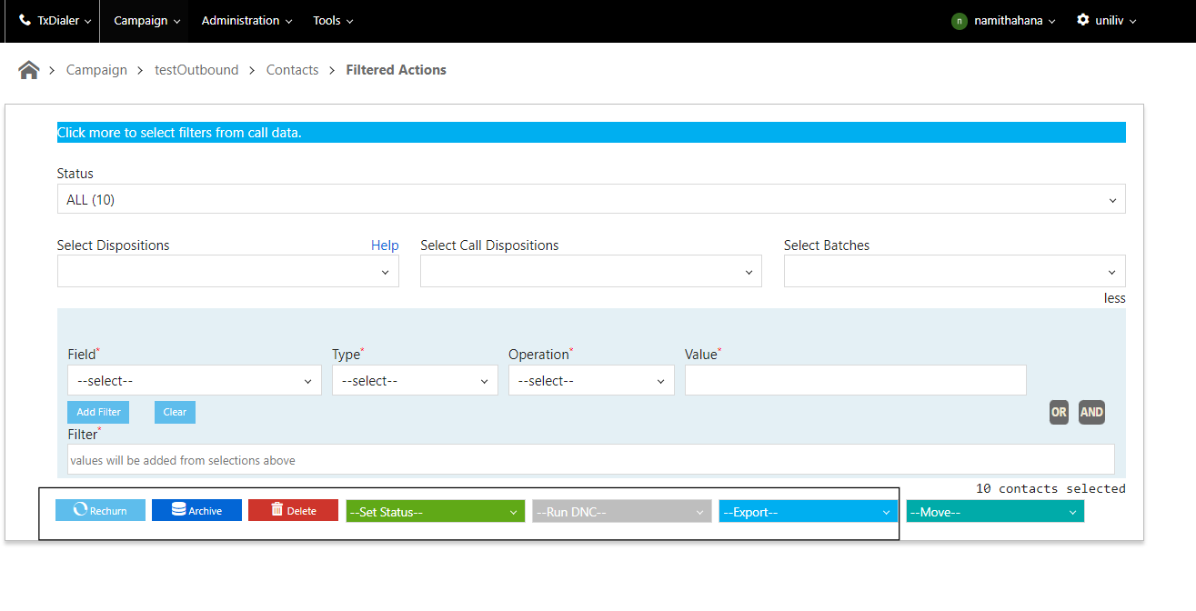Click the home icon in breadcrumb
The height and width of the screenshot is (611, 1196).
coord(29,70)
